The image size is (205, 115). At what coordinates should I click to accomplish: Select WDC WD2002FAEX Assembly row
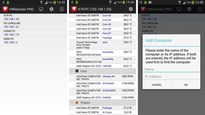point(102,53)
